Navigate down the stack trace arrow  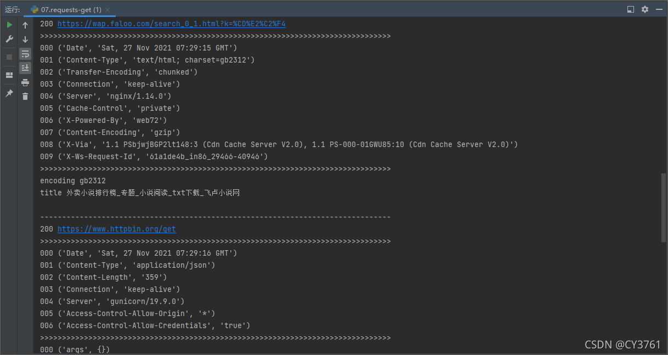tap(25, 40)
